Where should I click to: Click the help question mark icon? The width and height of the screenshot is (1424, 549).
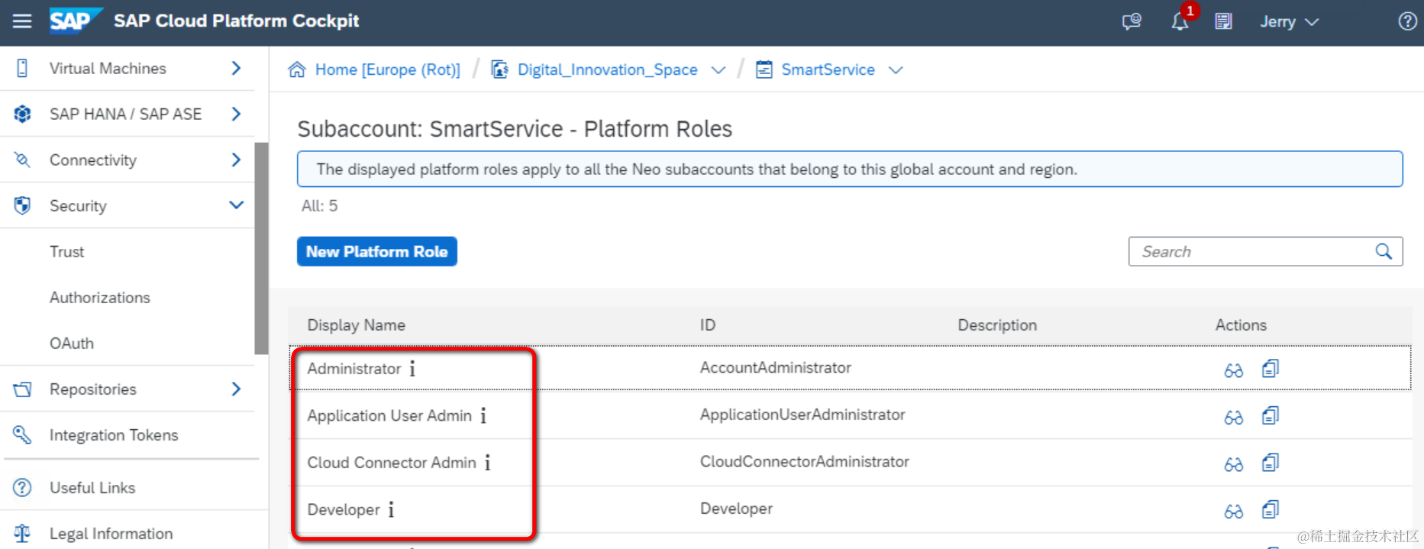(x=1407, y=21)
